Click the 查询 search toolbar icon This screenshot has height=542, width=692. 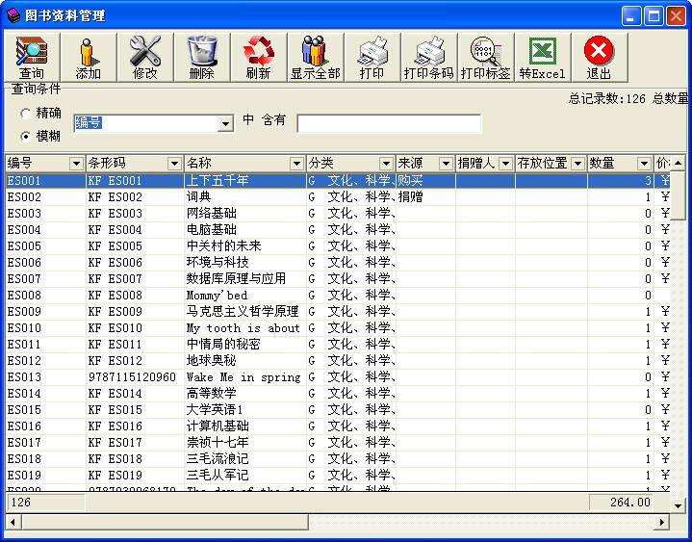(32, 58)
